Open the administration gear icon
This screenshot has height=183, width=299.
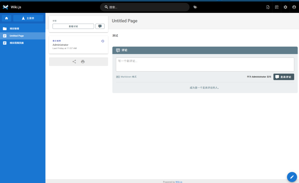(286, 7)
